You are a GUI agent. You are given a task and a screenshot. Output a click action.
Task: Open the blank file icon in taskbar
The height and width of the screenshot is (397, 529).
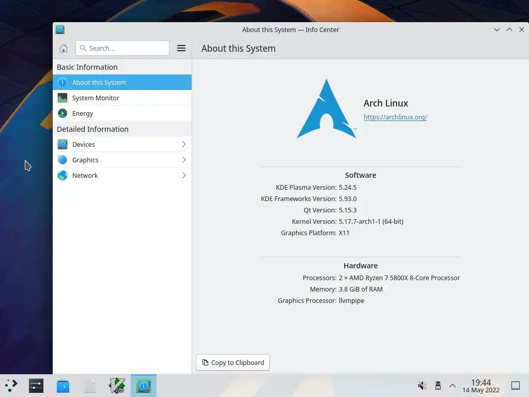(90, 386)
